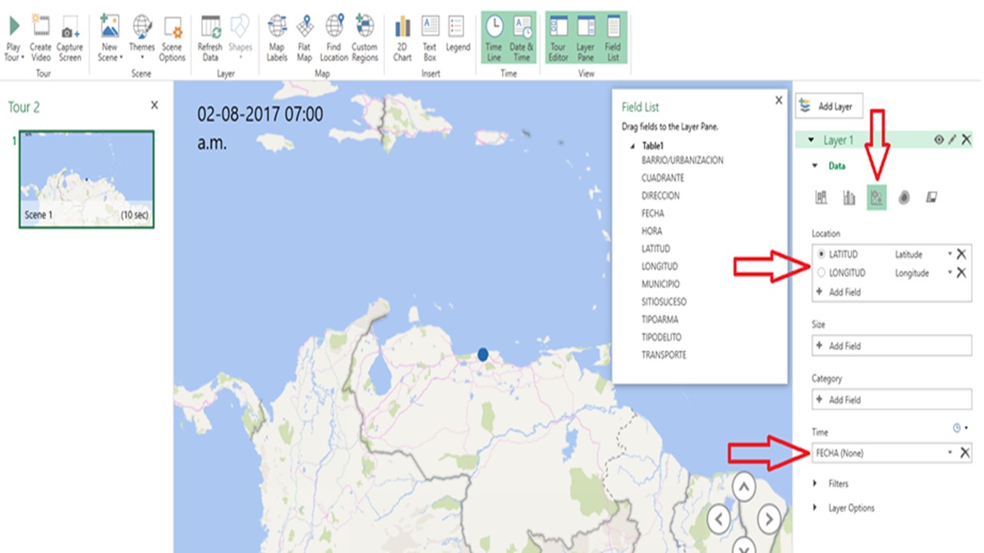Image resolution: width=984 pixels, height=553 pixels.
Task: Click the Add Layer button
Action: (x=829, y=107)
